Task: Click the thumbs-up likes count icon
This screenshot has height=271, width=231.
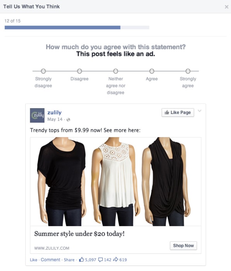Action: pos(81,259)
